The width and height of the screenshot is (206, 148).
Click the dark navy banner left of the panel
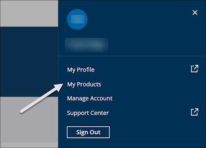pos(29,62)
